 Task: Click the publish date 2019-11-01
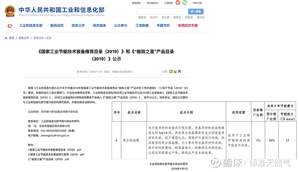point(96,72)
